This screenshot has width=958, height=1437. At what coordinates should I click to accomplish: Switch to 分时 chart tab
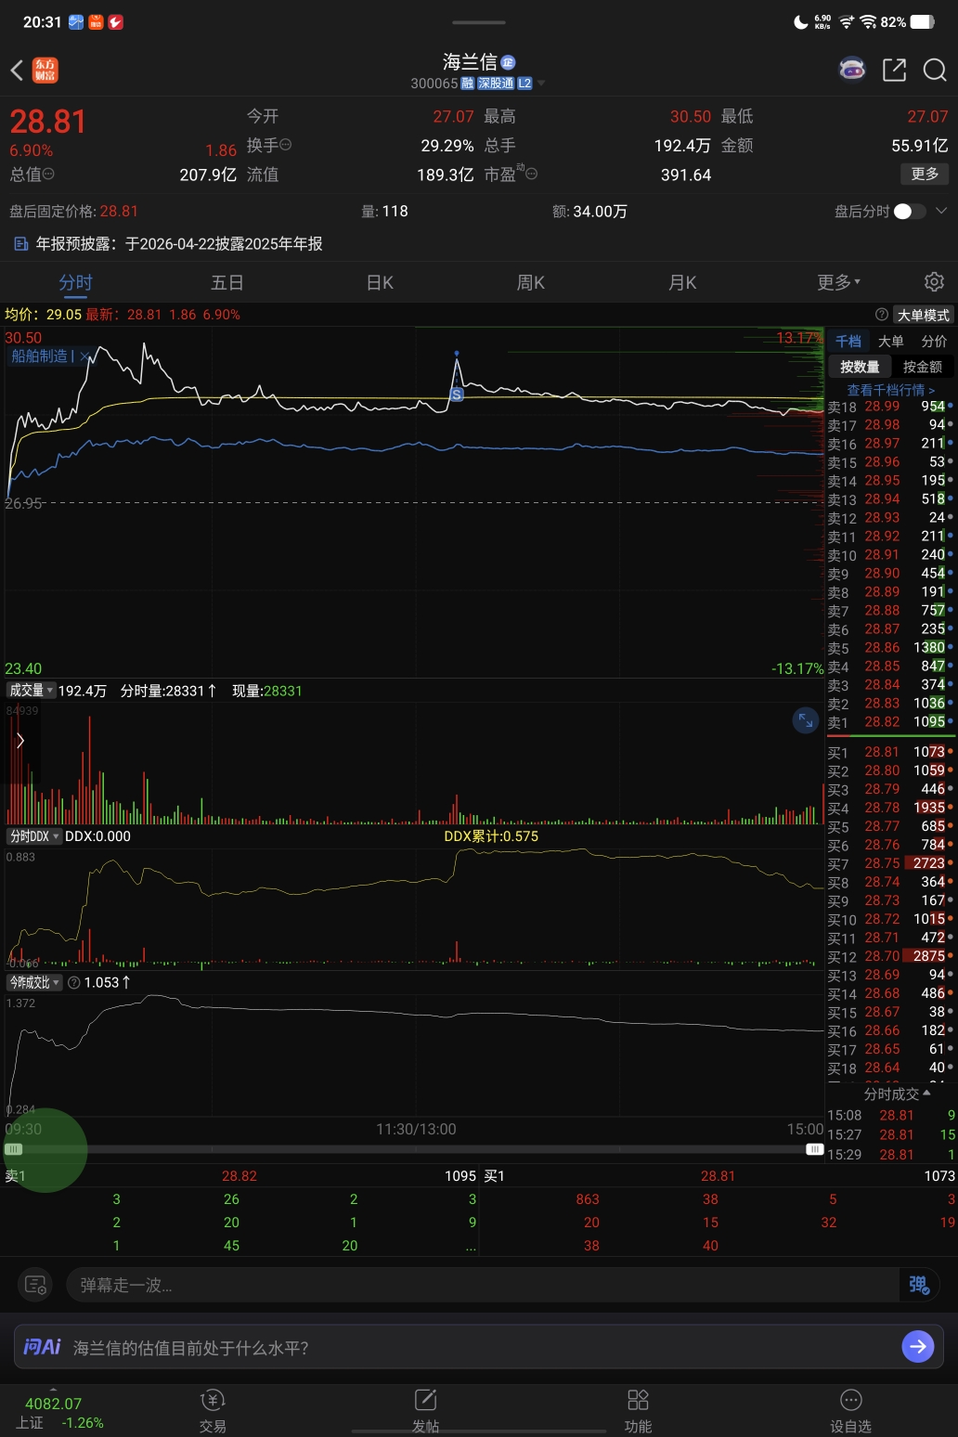tap(75, 282)
